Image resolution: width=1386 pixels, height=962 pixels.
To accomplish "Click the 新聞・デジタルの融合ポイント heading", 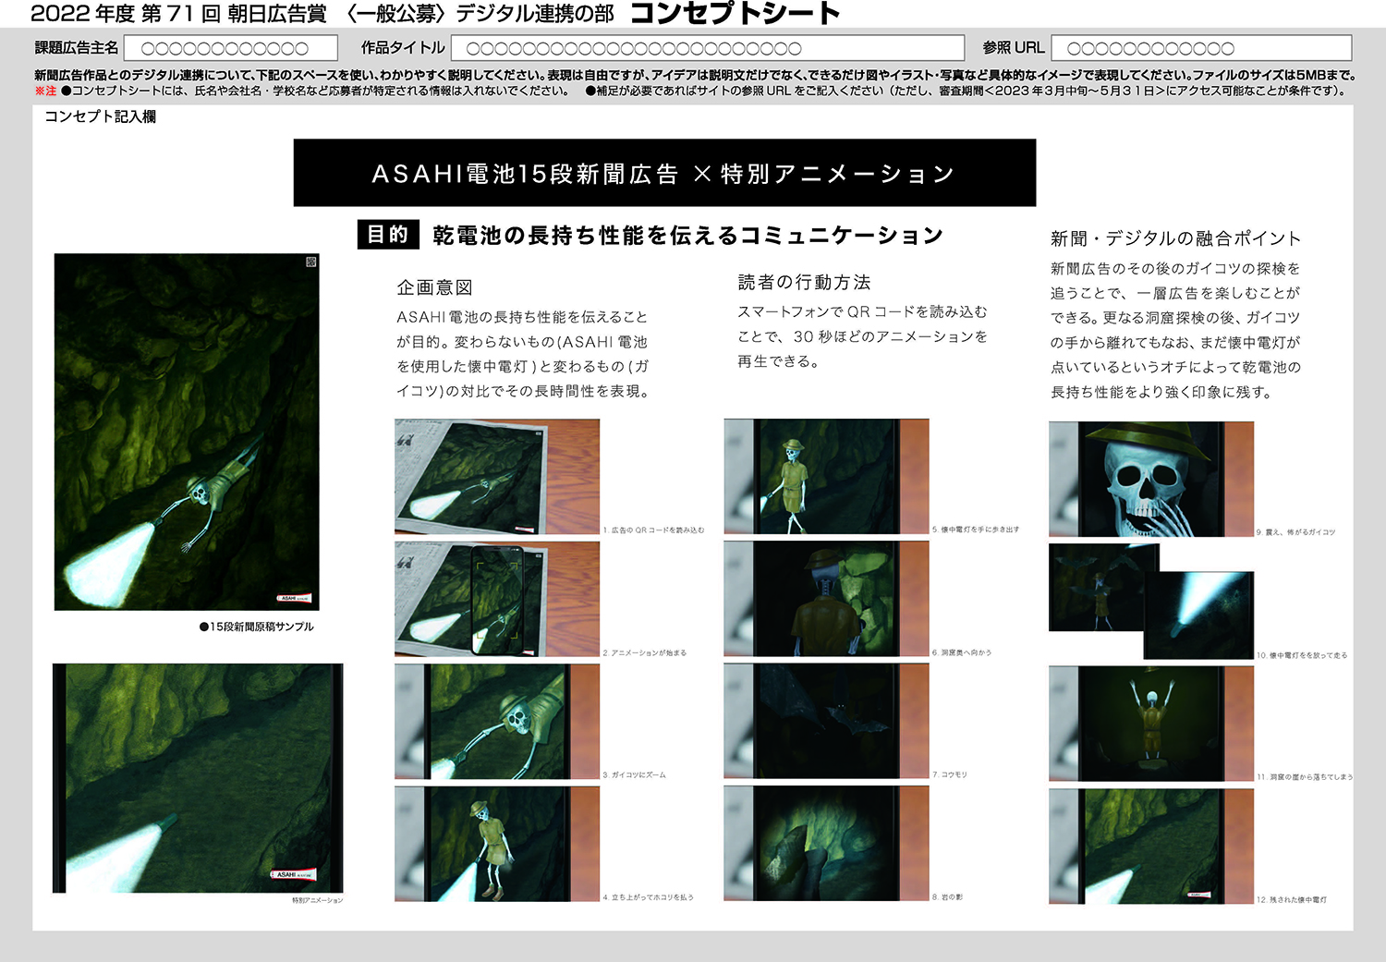I will [x=1175, y=238].
